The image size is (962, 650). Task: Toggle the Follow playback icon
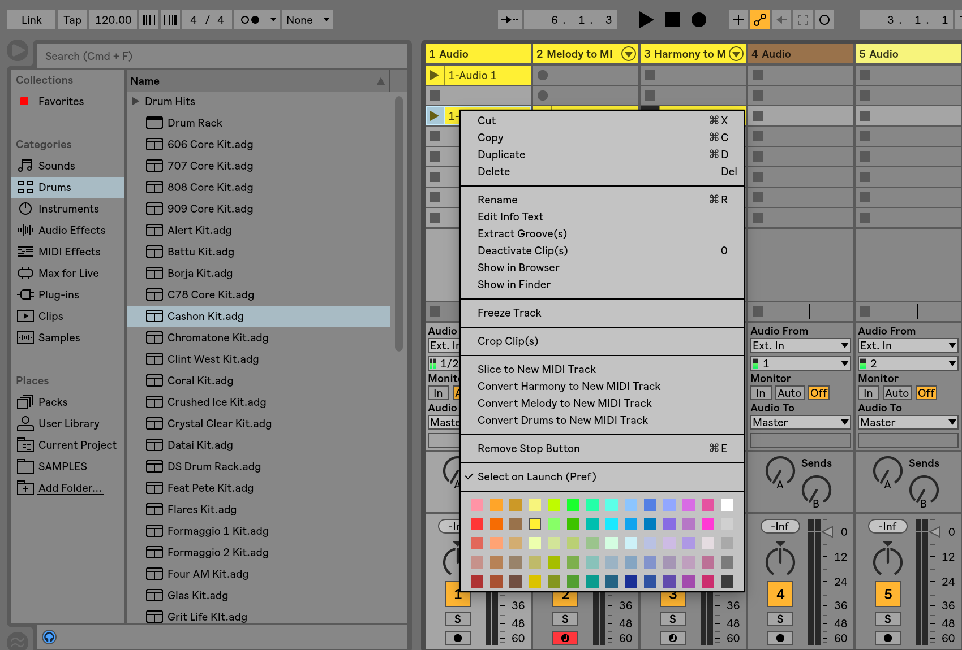click(x=509, y=20)
